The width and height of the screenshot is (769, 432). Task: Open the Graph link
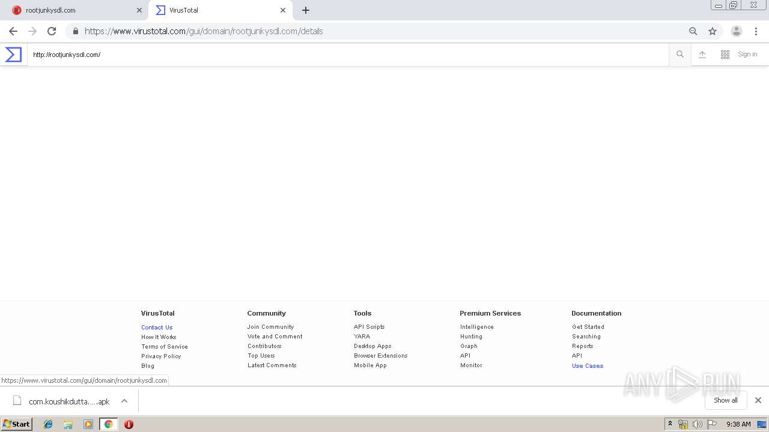(x=469, y=346)
